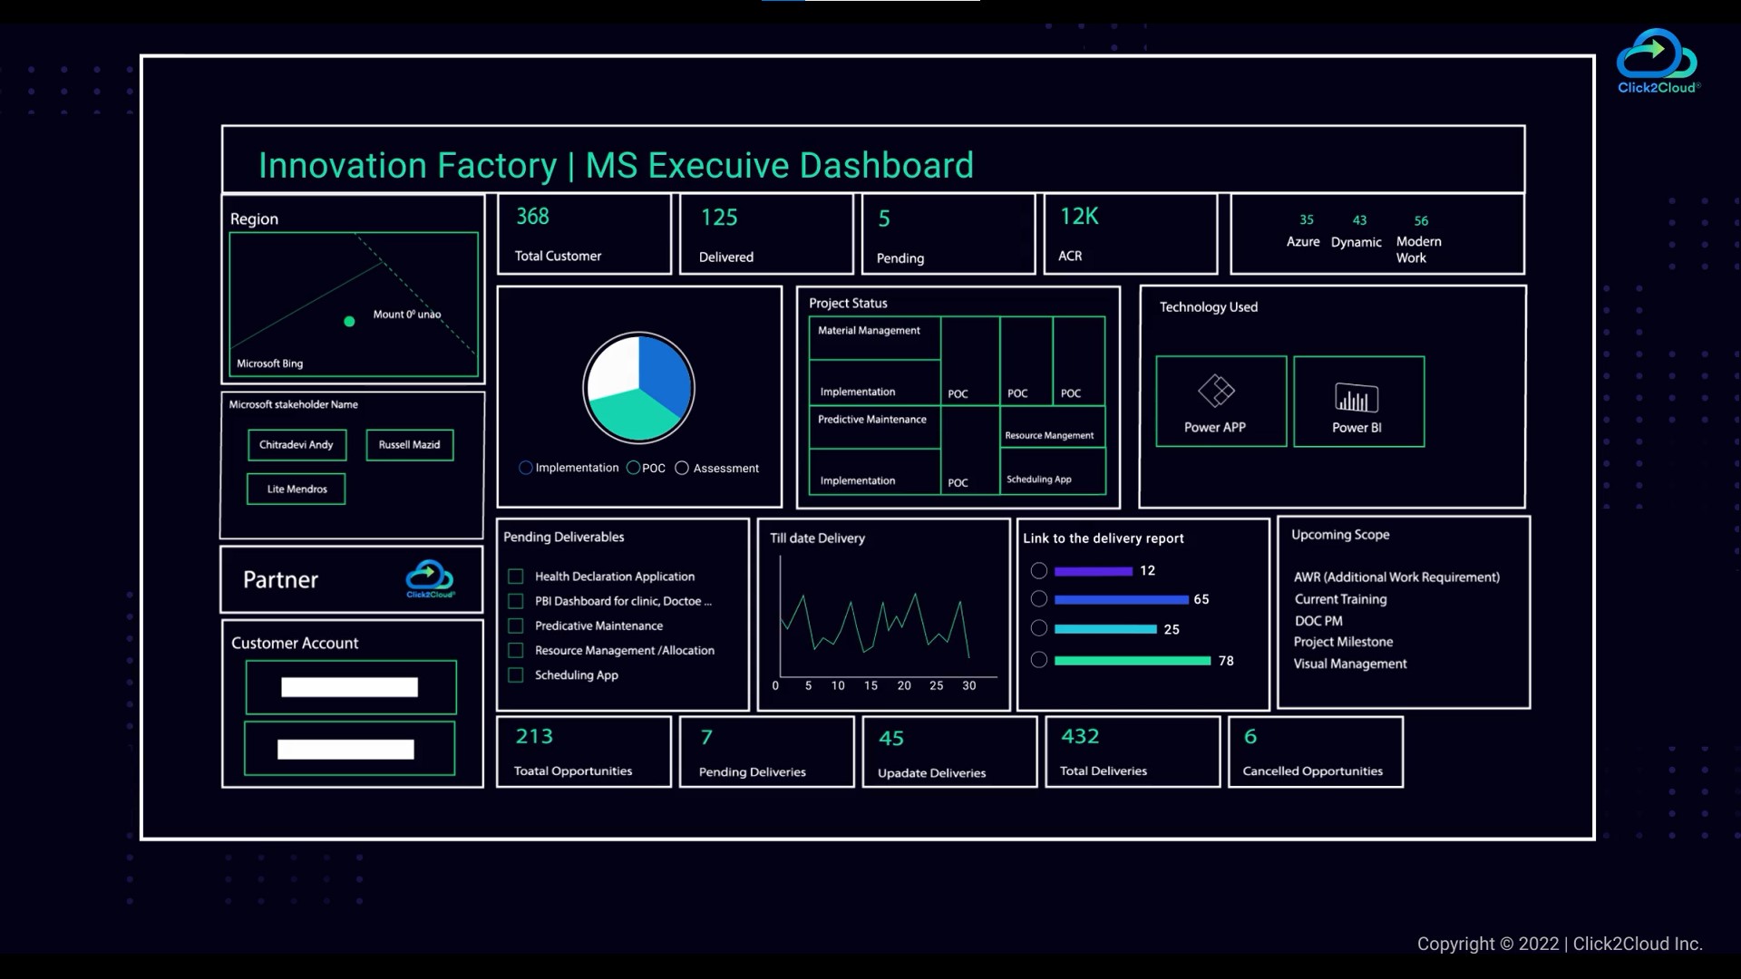Enable the Assessment radio button

(x=682, y=468)
